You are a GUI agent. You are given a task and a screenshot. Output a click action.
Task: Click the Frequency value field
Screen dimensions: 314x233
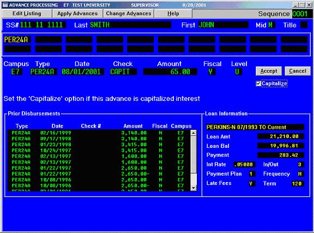(x=300, y=174)
